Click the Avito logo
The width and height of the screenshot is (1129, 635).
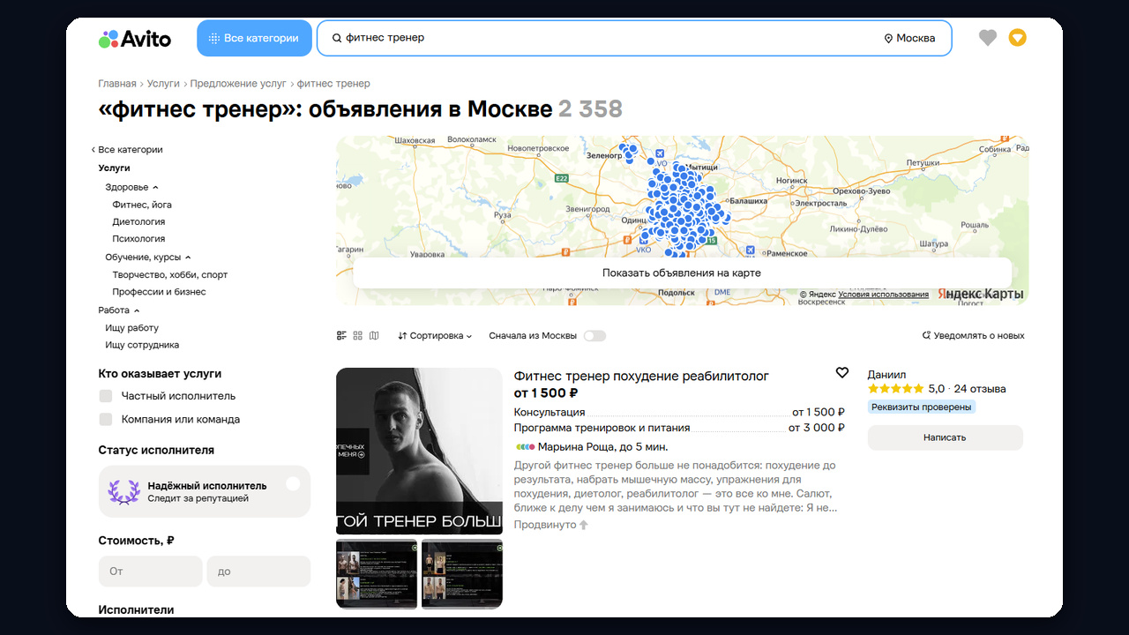135,38
